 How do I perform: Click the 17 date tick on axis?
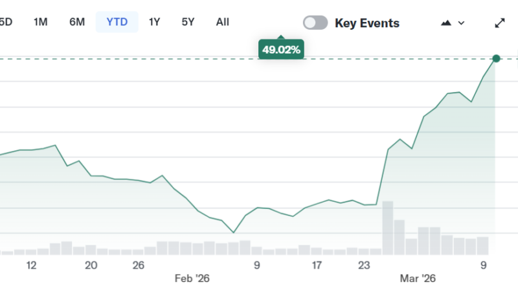coord(317,265)
